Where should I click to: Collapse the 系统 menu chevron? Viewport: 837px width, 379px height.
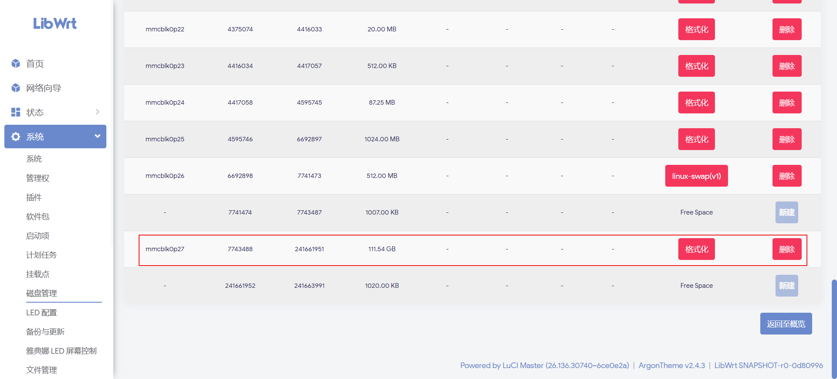tap(98, 136)
